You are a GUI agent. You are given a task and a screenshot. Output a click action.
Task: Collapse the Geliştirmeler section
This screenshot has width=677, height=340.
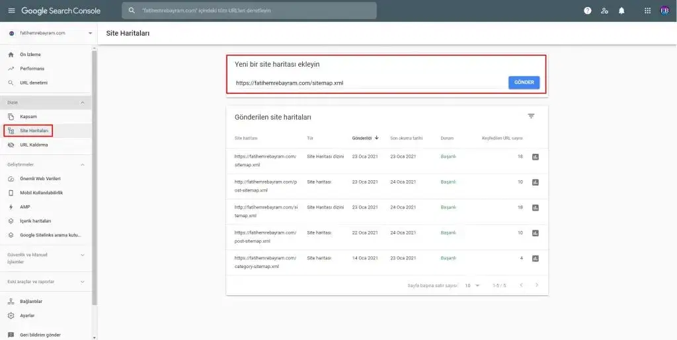click(83, 164)
